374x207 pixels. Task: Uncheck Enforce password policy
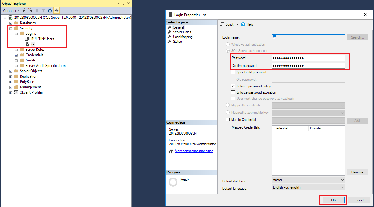pos(233,86)
